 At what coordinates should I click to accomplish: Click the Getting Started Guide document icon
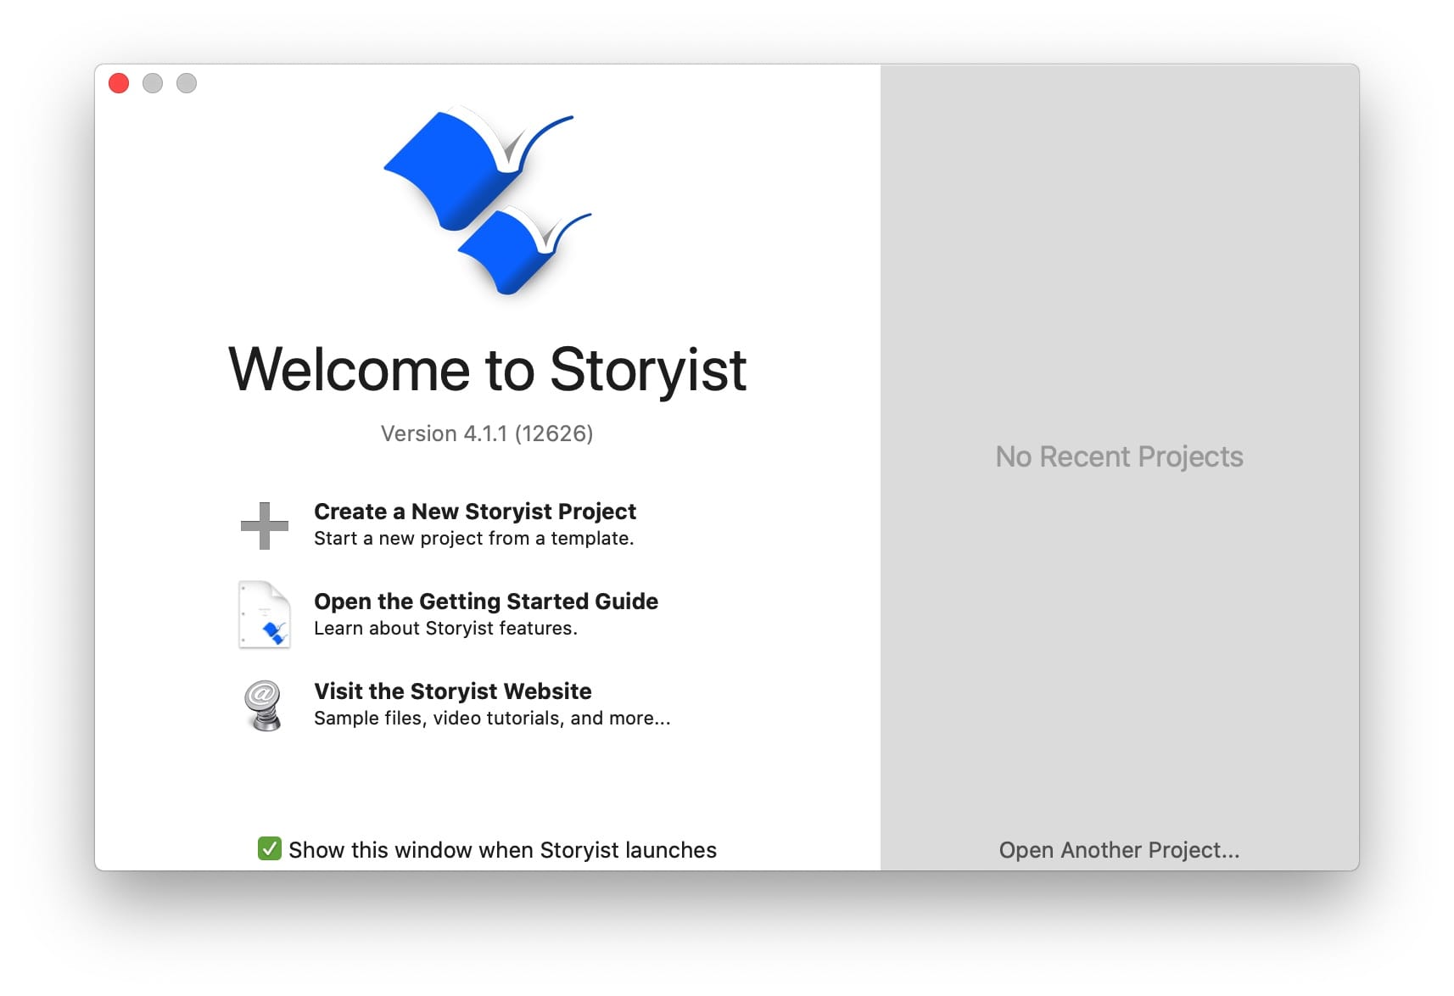[264, 615]
